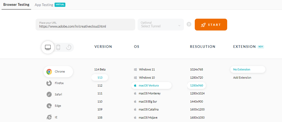Set resolution to 1280x960
The width and height of the screenshot is (282, 122).
point(196,85)
